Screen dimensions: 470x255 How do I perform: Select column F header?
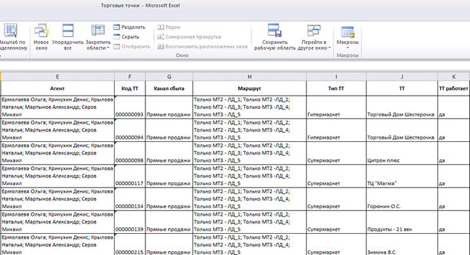point(130,77)
